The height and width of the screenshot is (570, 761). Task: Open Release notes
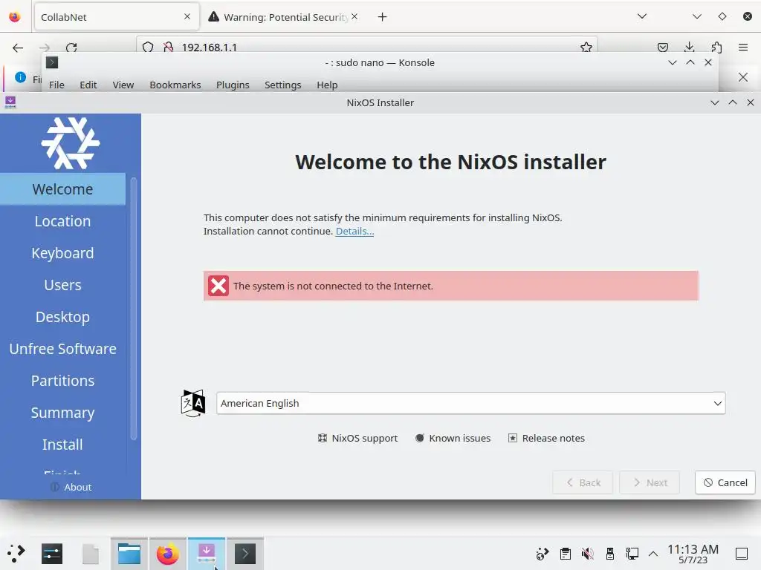[x=546, y=438]
